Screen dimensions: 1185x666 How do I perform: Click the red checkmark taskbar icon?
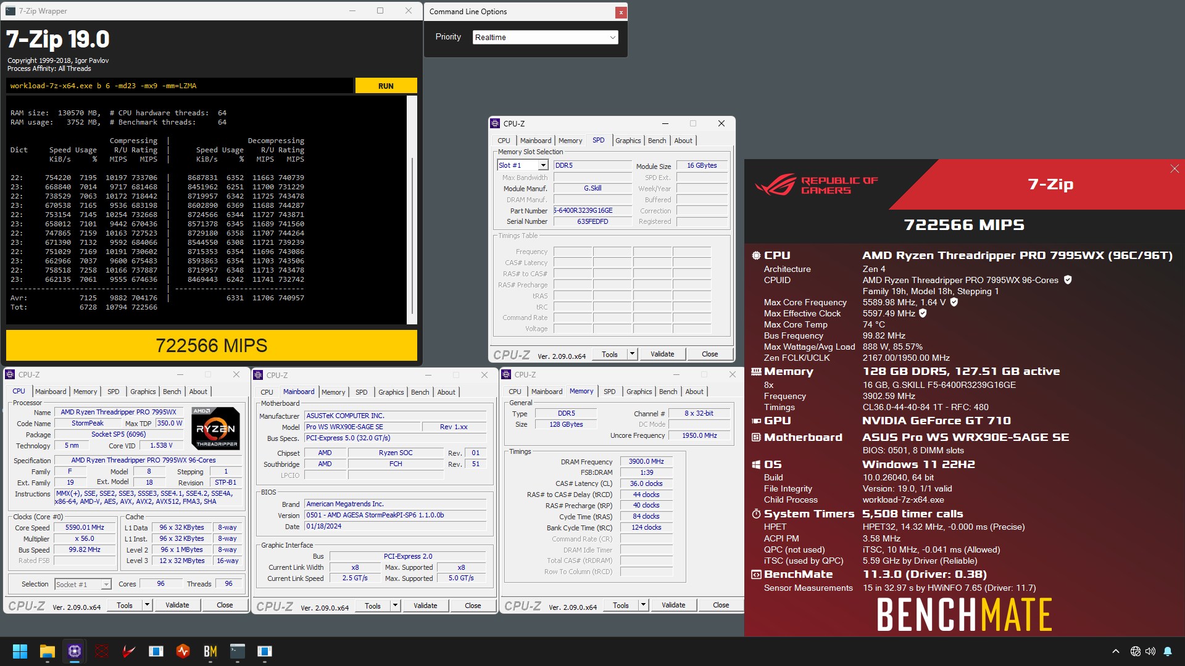(129, 651)
